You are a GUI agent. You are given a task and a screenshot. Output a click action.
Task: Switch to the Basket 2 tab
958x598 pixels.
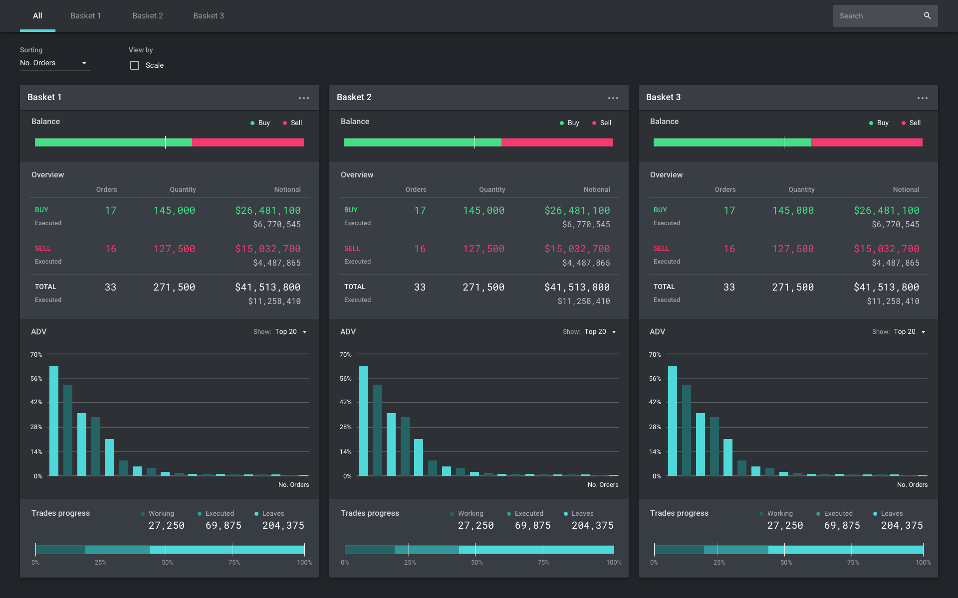[148, 16]
